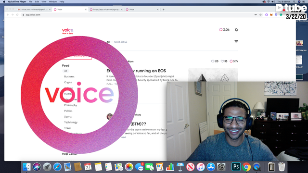Open the File menu
Image resolution: width=308 pixels, height=173 pixels.
(x=30, y=1)
